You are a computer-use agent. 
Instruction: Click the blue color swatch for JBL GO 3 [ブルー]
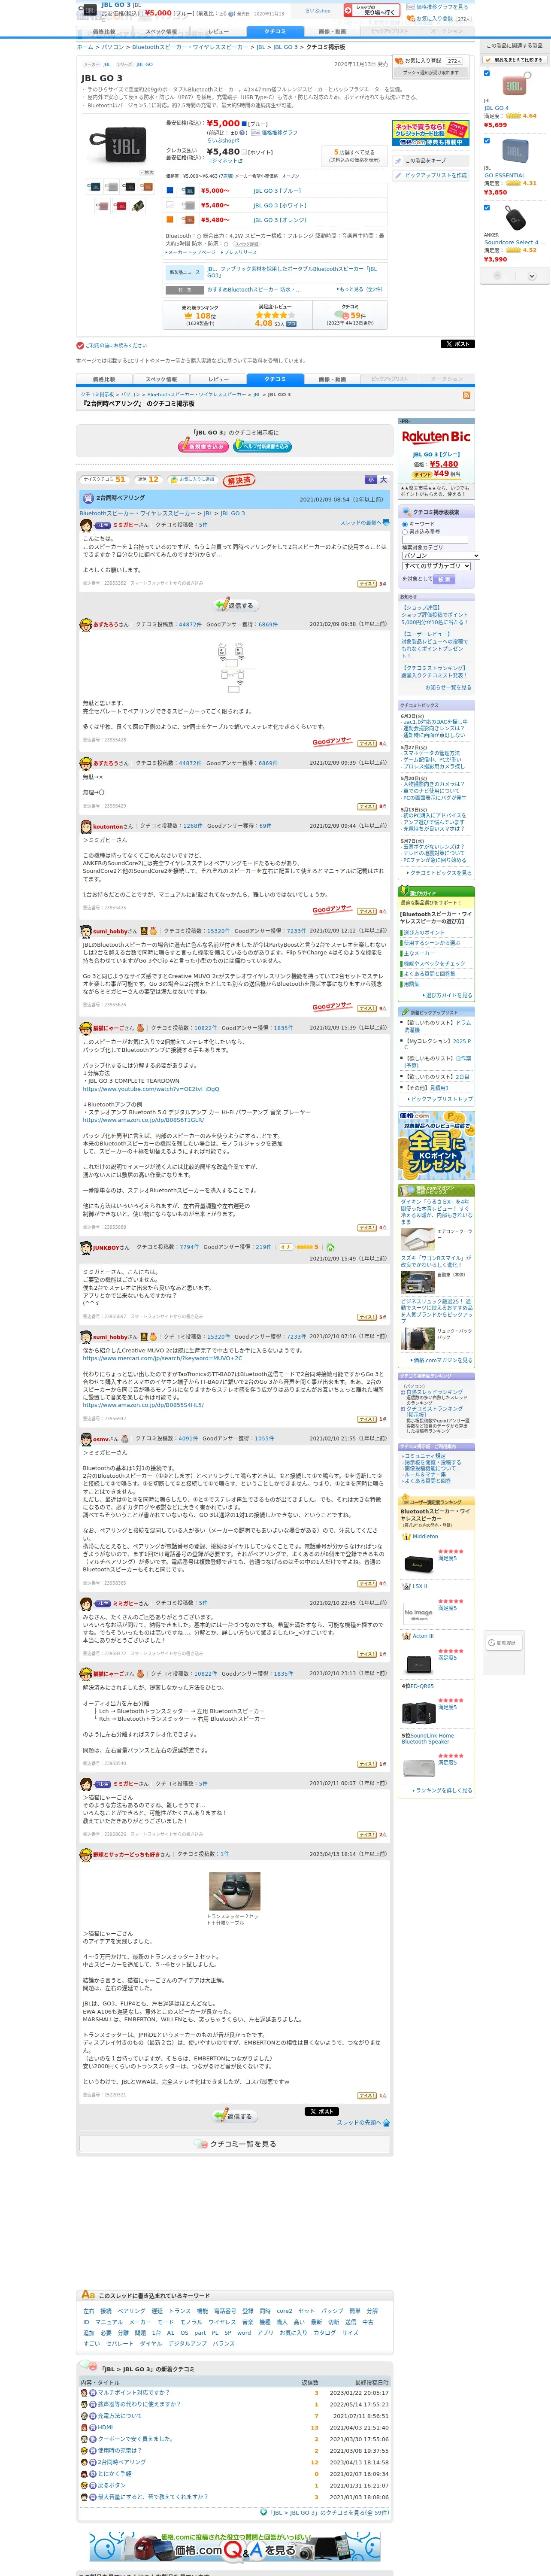[x=169, y=190]
